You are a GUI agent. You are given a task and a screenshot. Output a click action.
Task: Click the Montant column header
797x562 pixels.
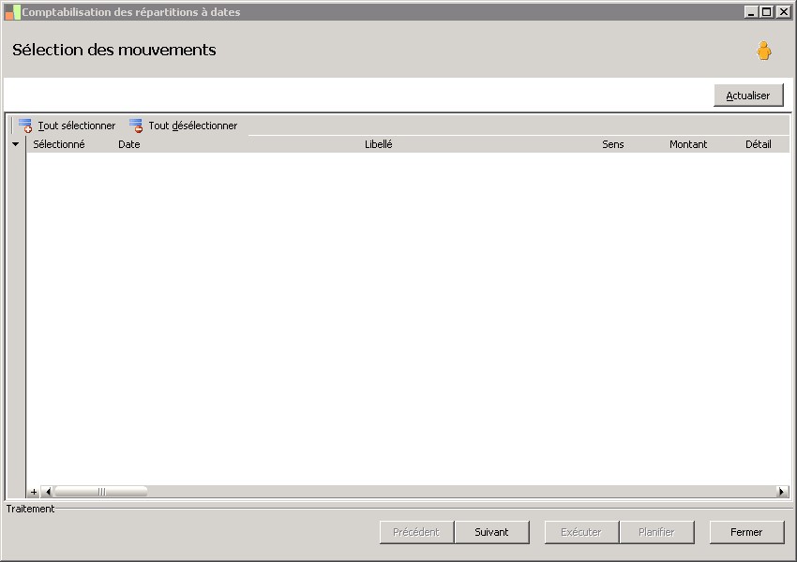(x=688, y=144)
